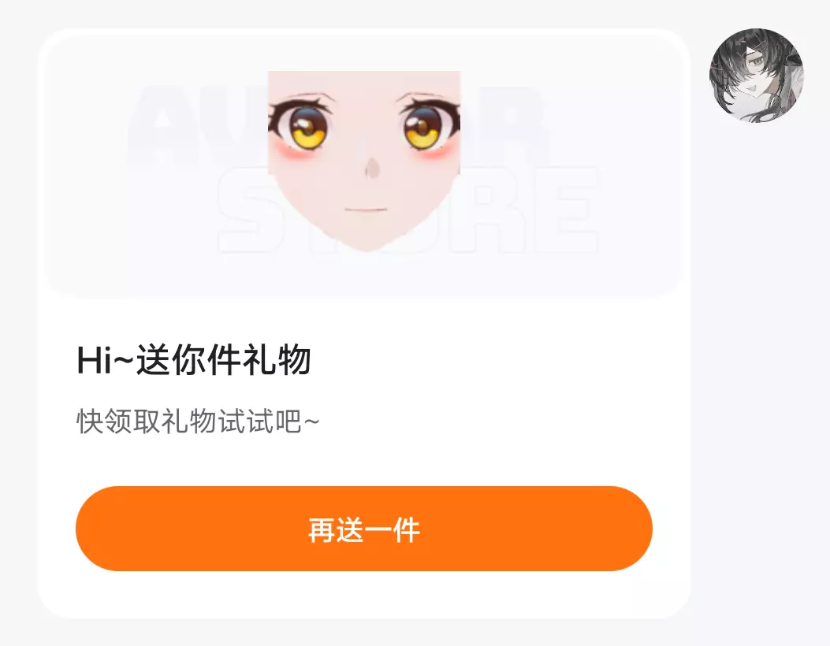Click the pointed chin of the face

365,244
